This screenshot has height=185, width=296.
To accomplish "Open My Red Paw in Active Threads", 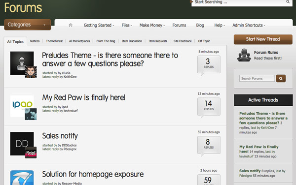I will 259,149.
